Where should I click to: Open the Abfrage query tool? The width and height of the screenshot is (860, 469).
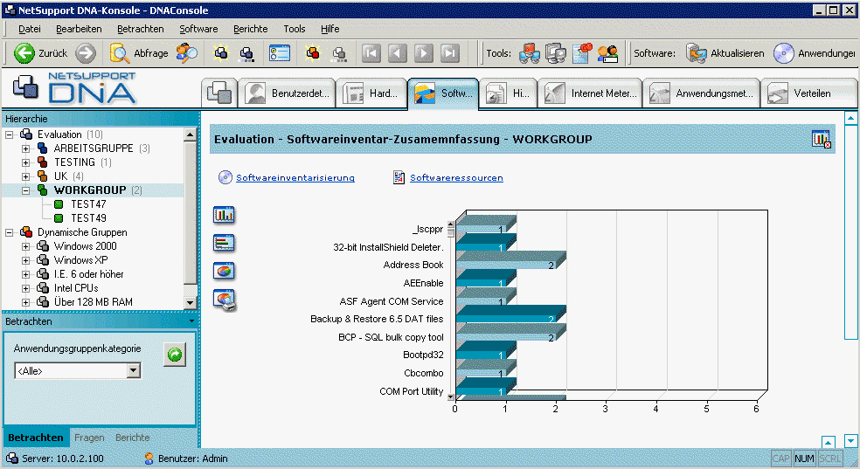coord(139,53)
